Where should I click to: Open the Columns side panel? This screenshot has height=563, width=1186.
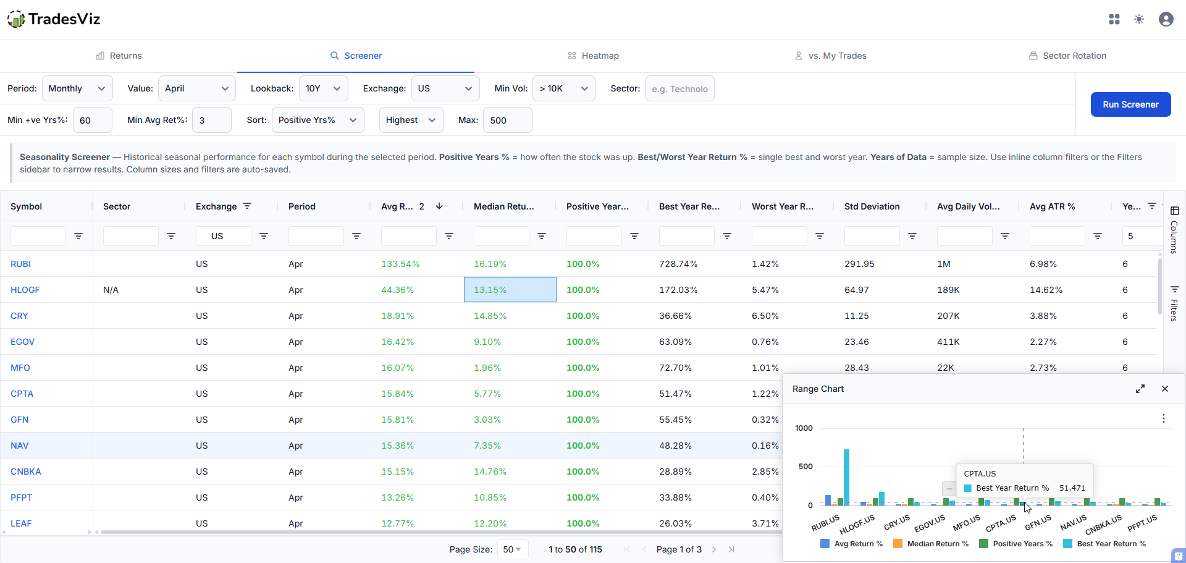[1174, 230]
